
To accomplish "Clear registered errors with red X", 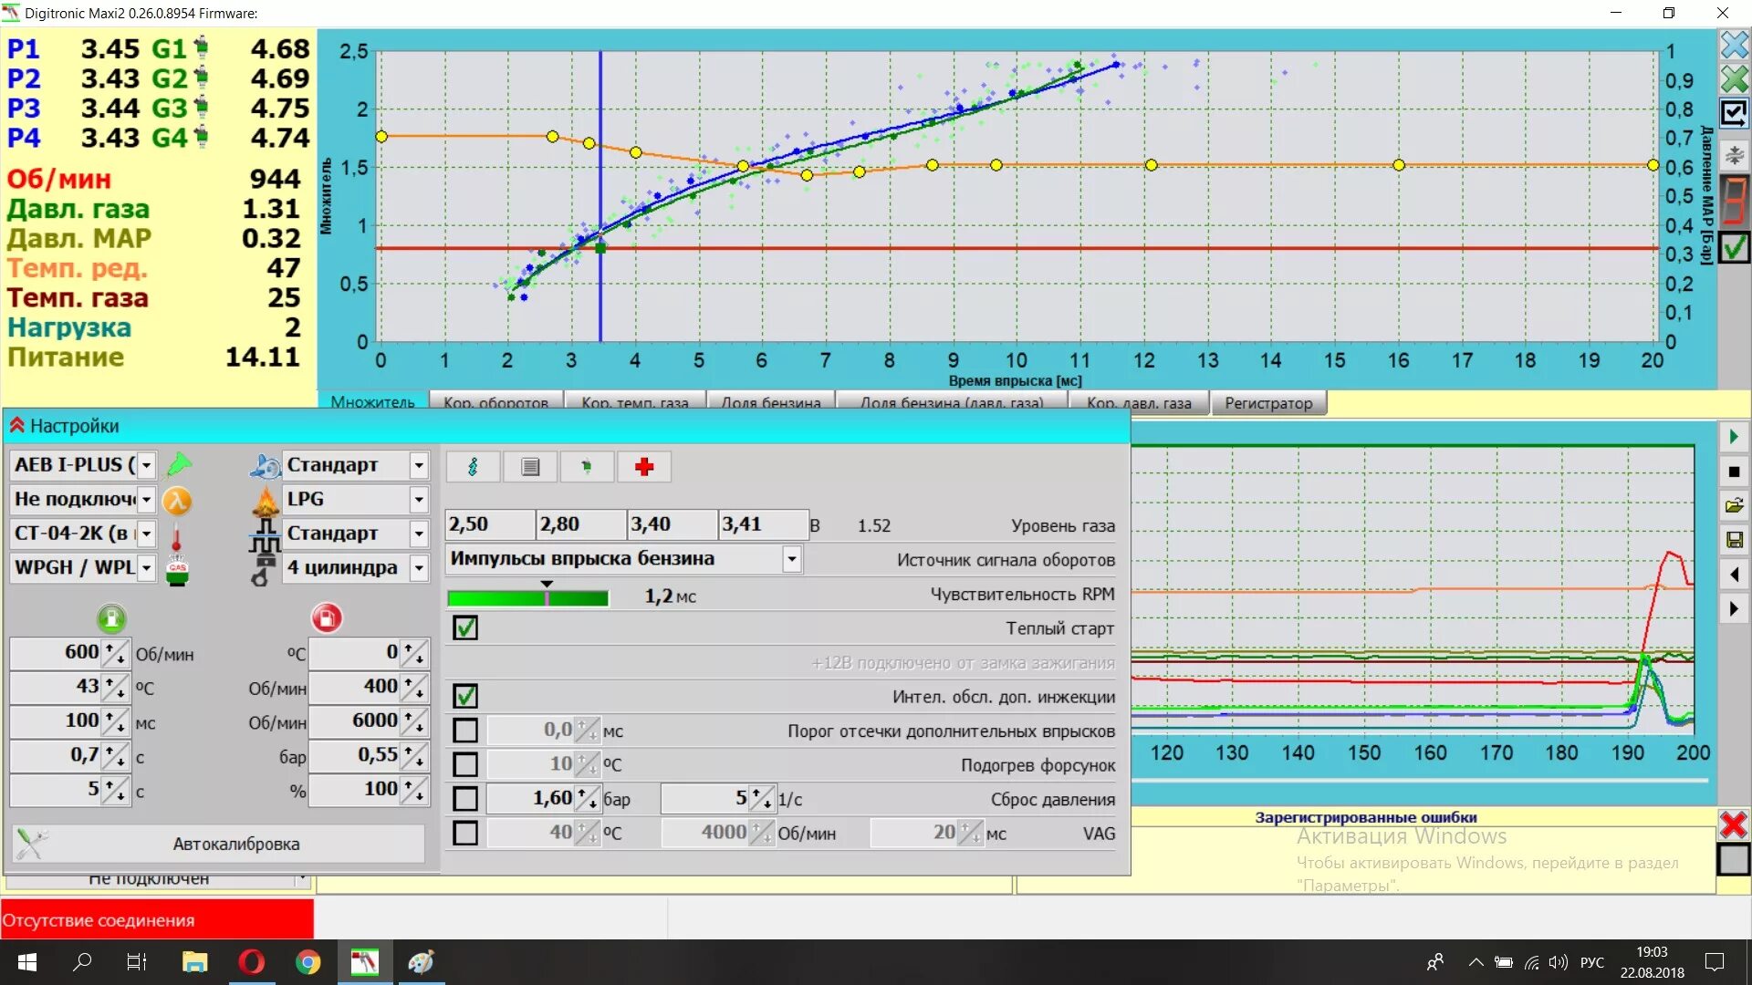I will [x=1733, y=824].
